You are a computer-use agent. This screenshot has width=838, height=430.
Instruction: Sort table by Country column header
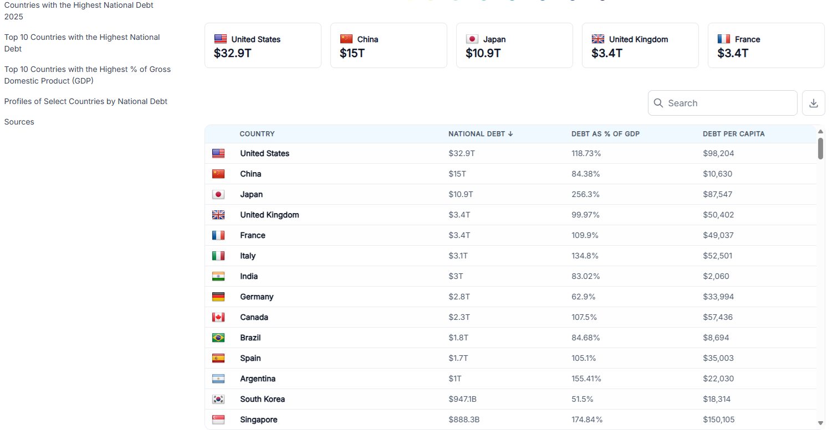[257, 134]
